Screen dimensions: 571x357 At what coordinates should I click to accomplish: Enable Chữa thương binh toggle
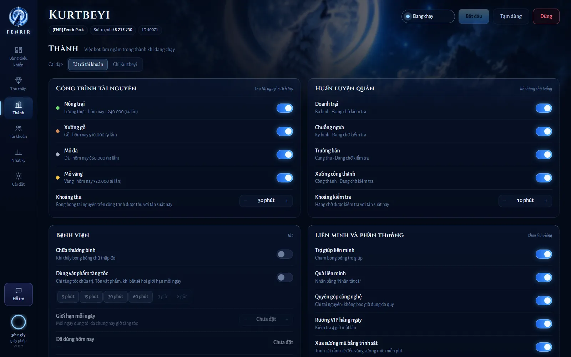[285, 254]
